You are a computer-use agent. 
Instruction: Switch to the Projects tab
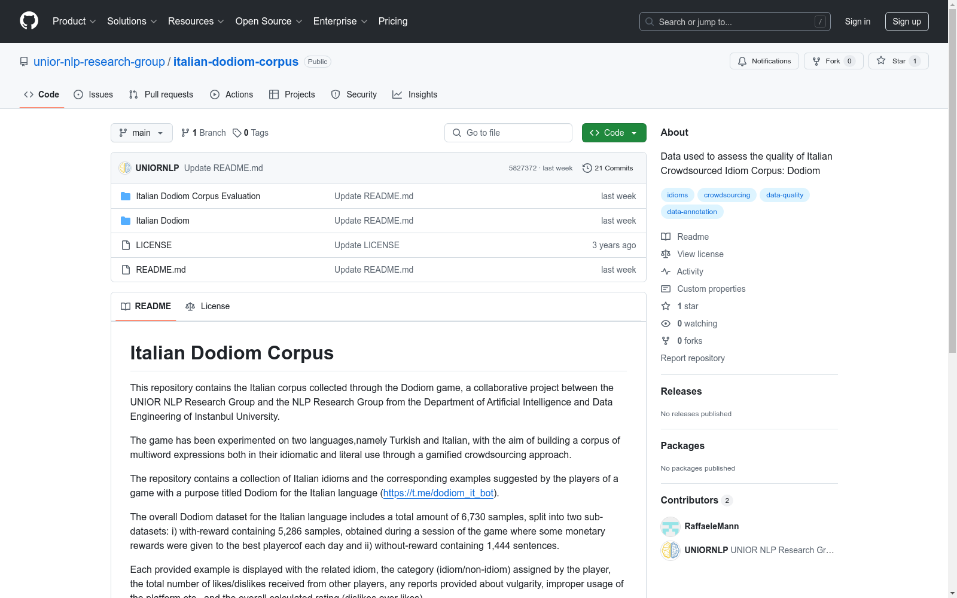292,94
